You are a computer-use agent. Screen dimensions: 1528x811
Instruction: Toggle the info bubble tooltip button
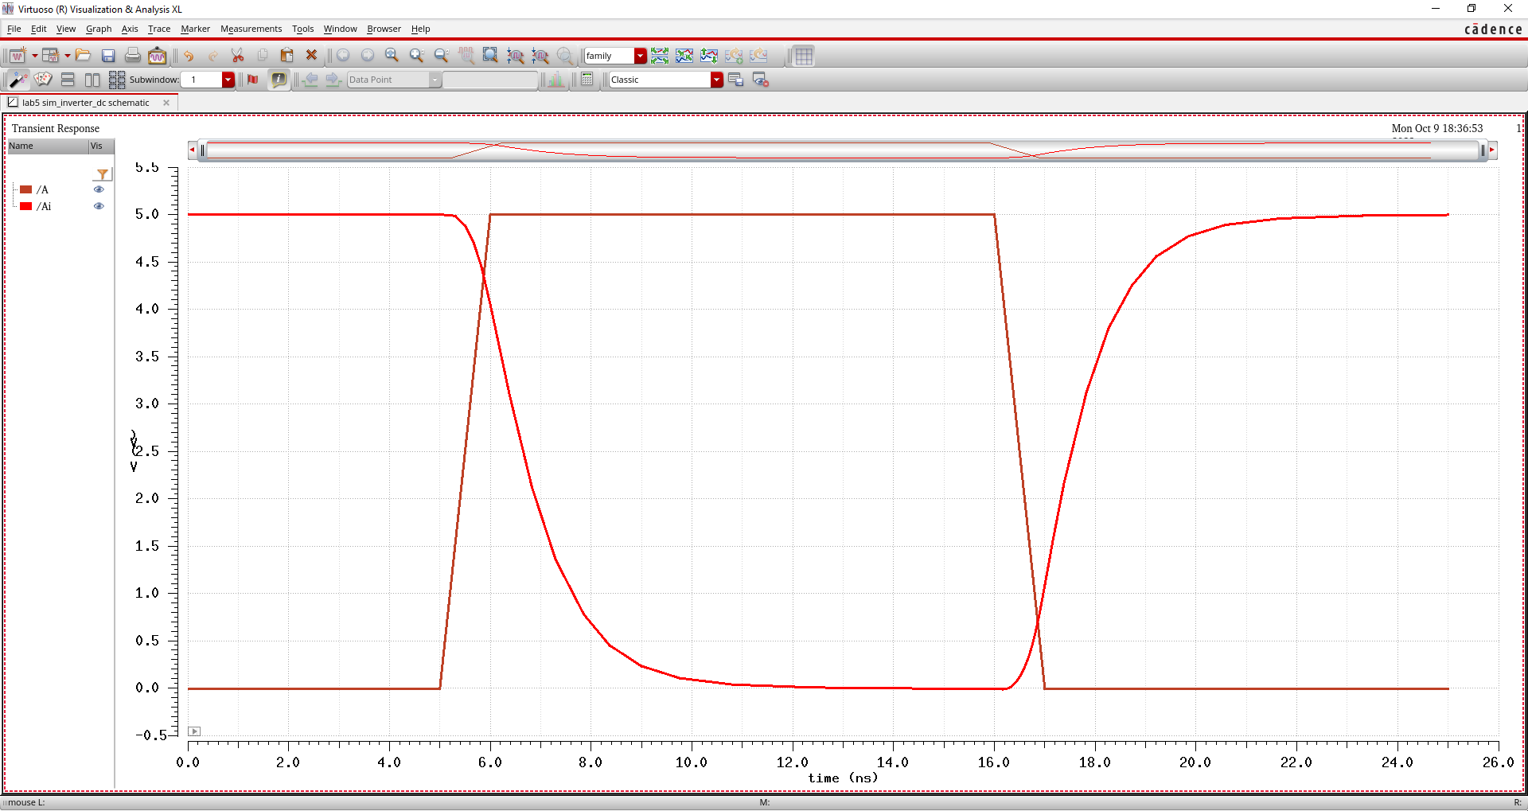point(279,80)
